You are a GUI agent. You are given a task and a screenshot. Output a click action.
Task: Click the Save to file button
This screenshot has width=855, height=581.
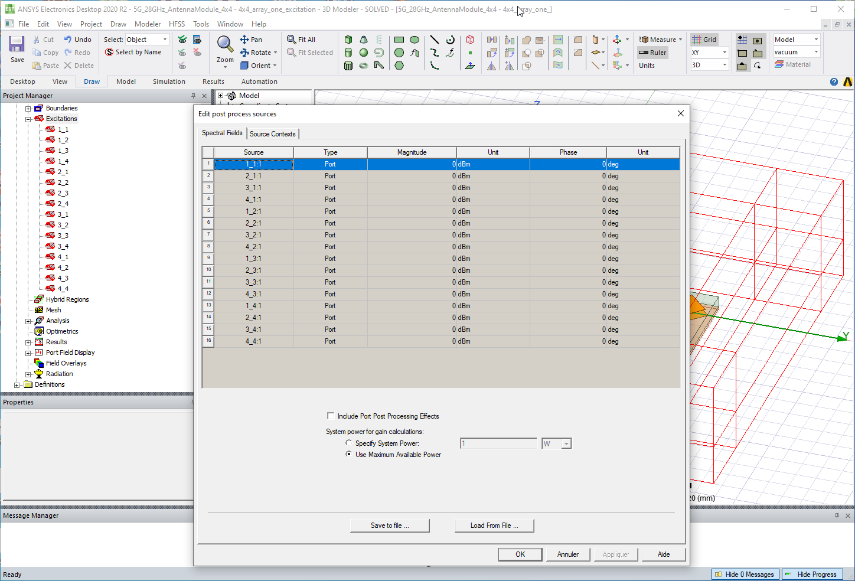(x=390, y=525)
